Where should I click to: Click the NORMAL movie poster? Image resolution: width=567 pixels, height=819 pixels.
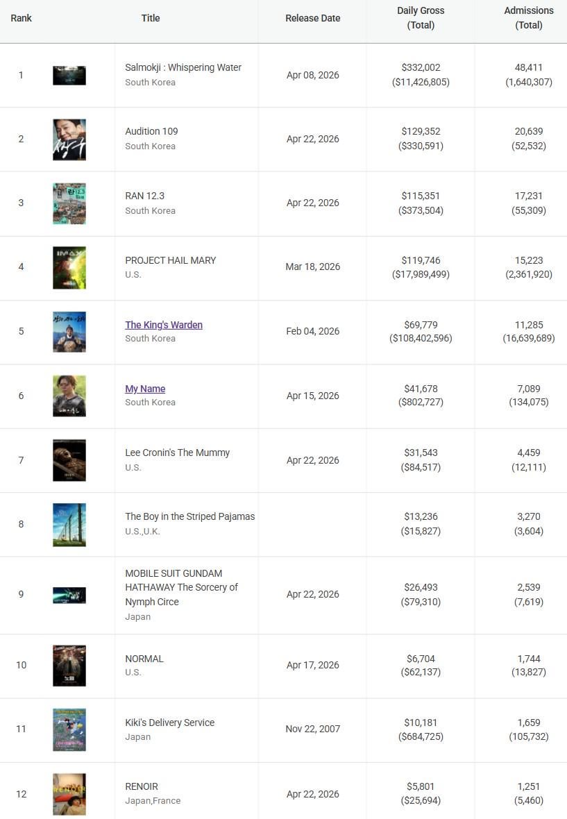click(x=69, y=666)
